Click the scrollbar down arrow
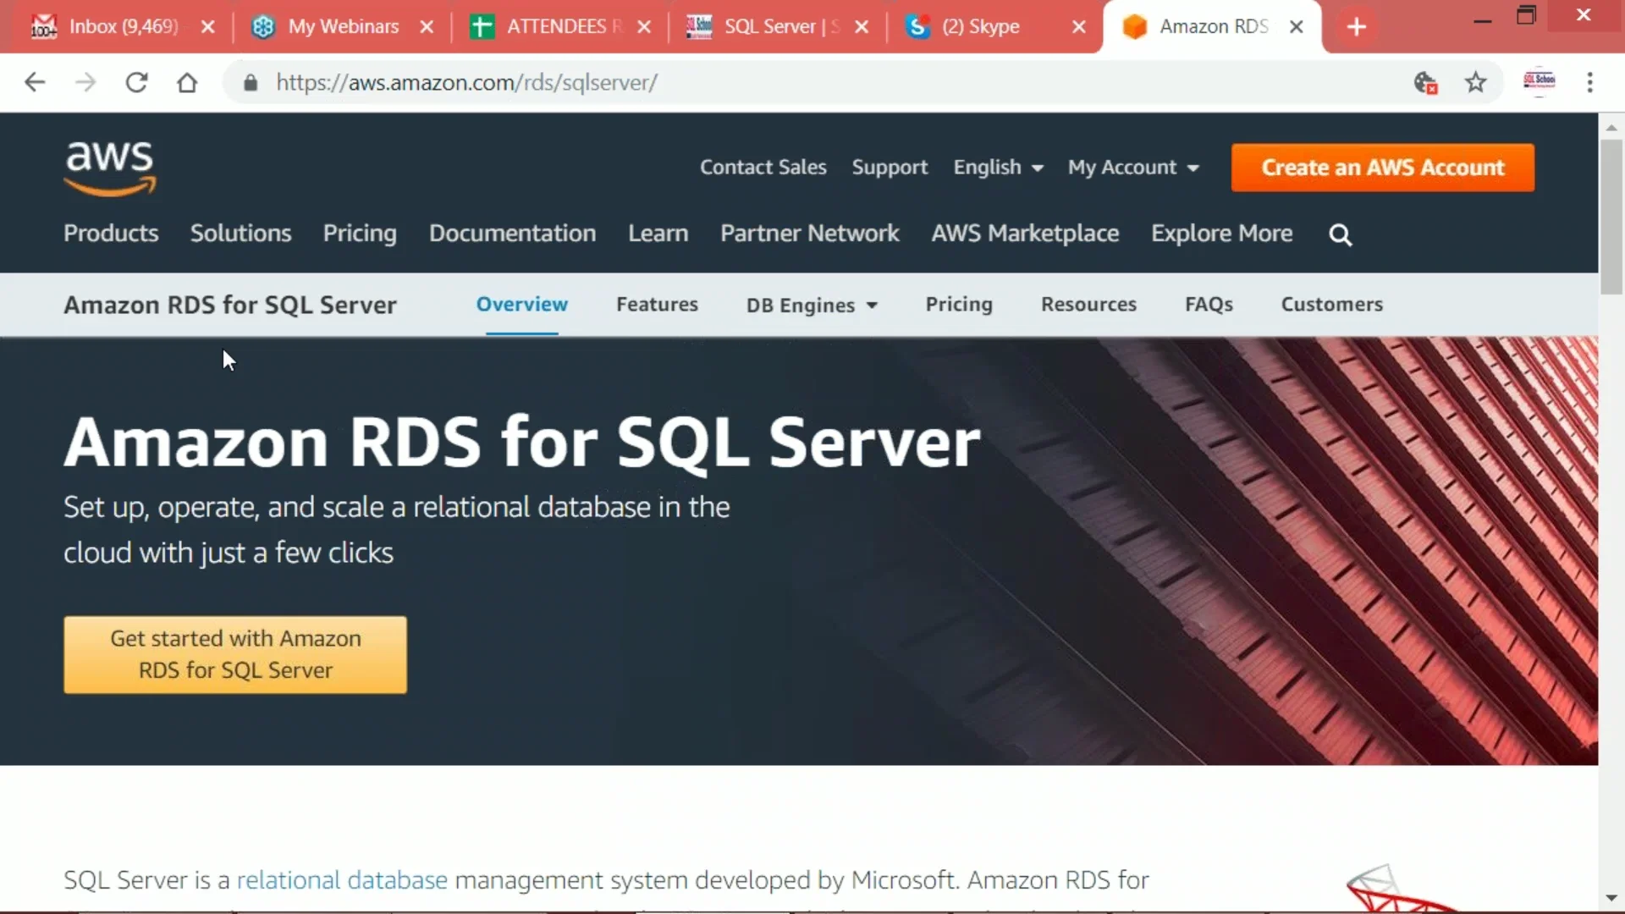 click(x=1611, y=898)
